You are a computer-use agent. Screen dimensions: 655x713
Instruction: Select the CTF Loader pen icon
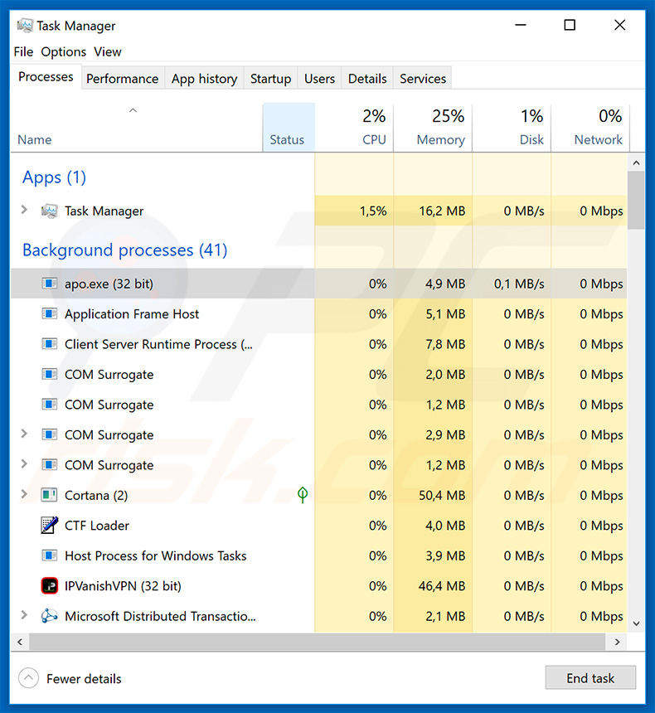tap(49, 525)
